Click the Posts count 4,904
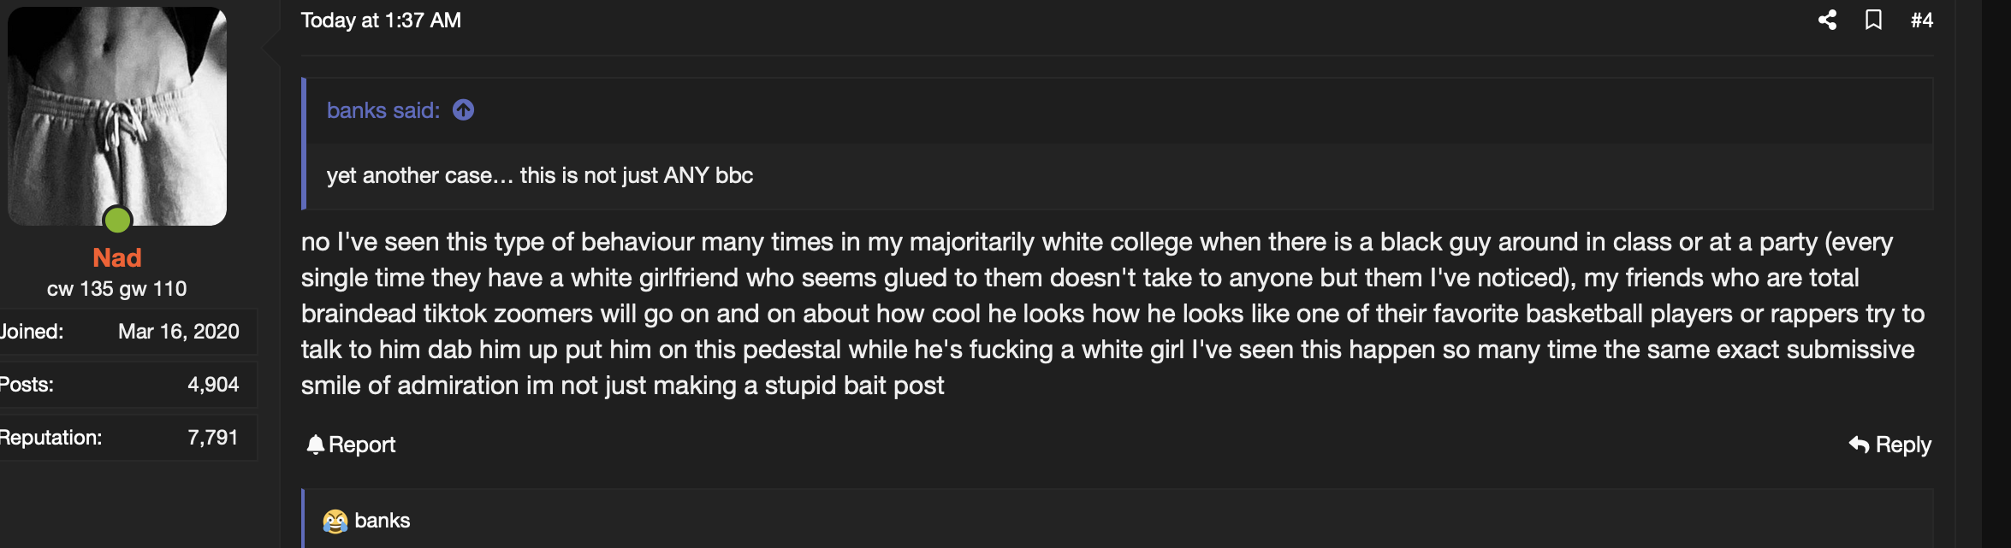This screenshot has height=548, width=2011. coord(213,385)
